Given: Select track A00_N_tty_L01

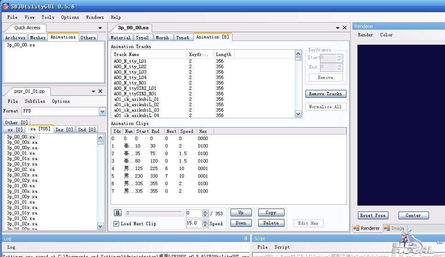Looking at the screenshot, I should point(130,61).
